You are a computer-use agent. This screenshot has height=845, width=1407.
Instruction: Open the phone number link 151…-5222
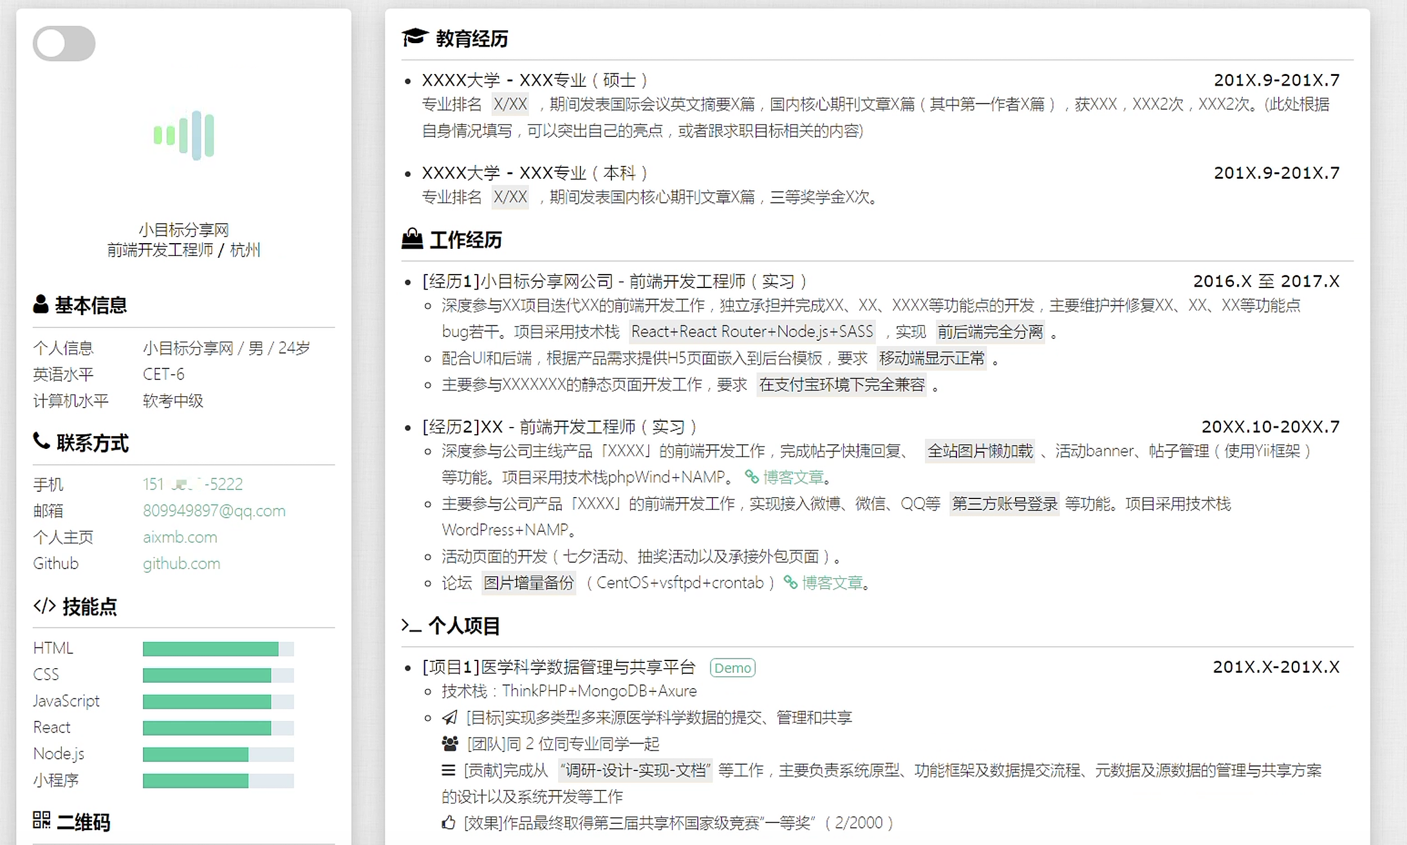coord(192,484)
